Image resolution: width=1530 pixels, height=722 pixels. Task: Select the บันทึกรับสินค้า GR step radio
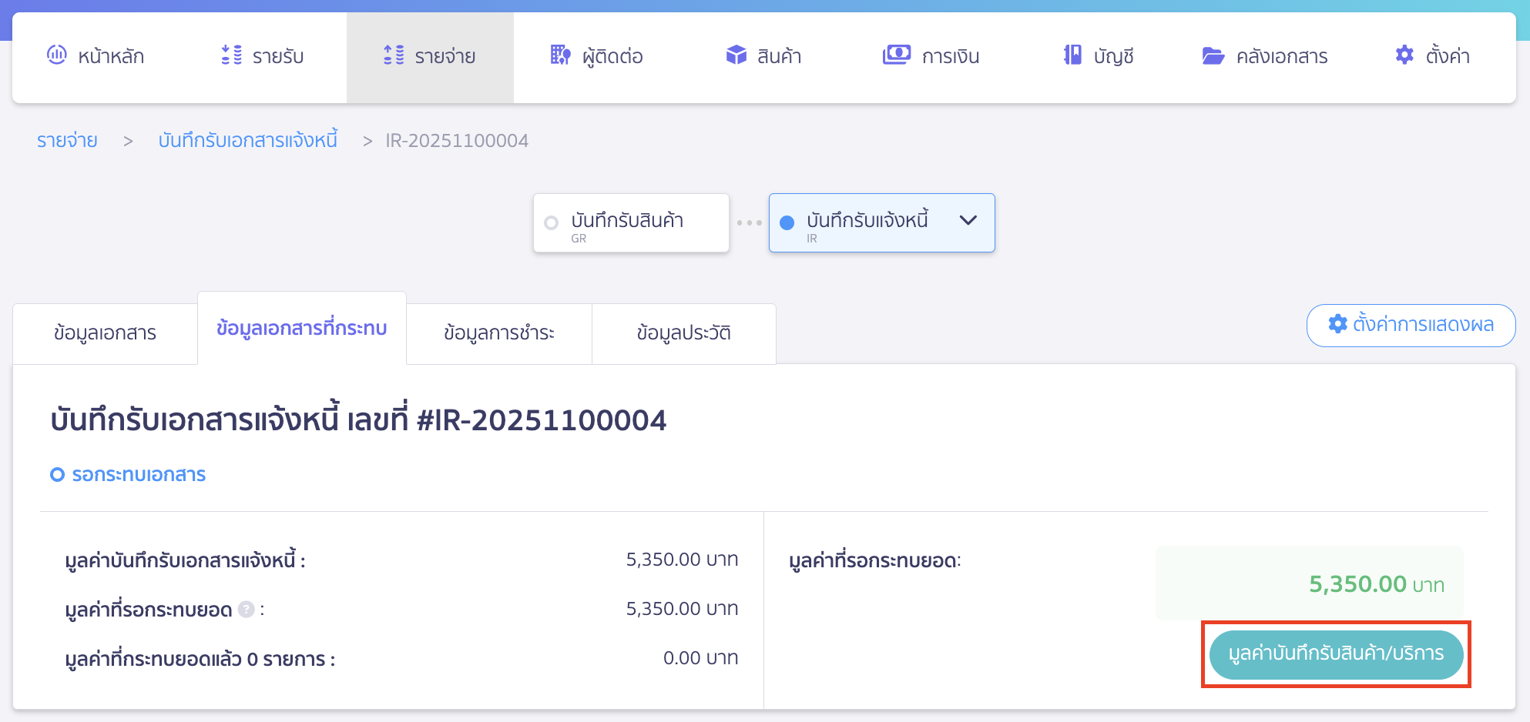coord(550,222)
